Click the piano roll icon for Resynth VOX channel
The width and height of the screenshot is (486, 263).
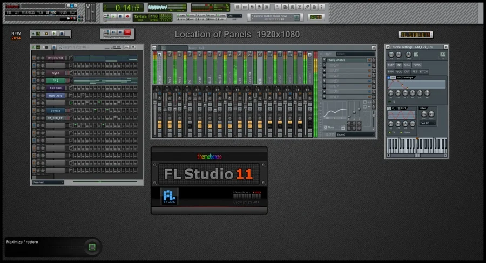(71, 58)
